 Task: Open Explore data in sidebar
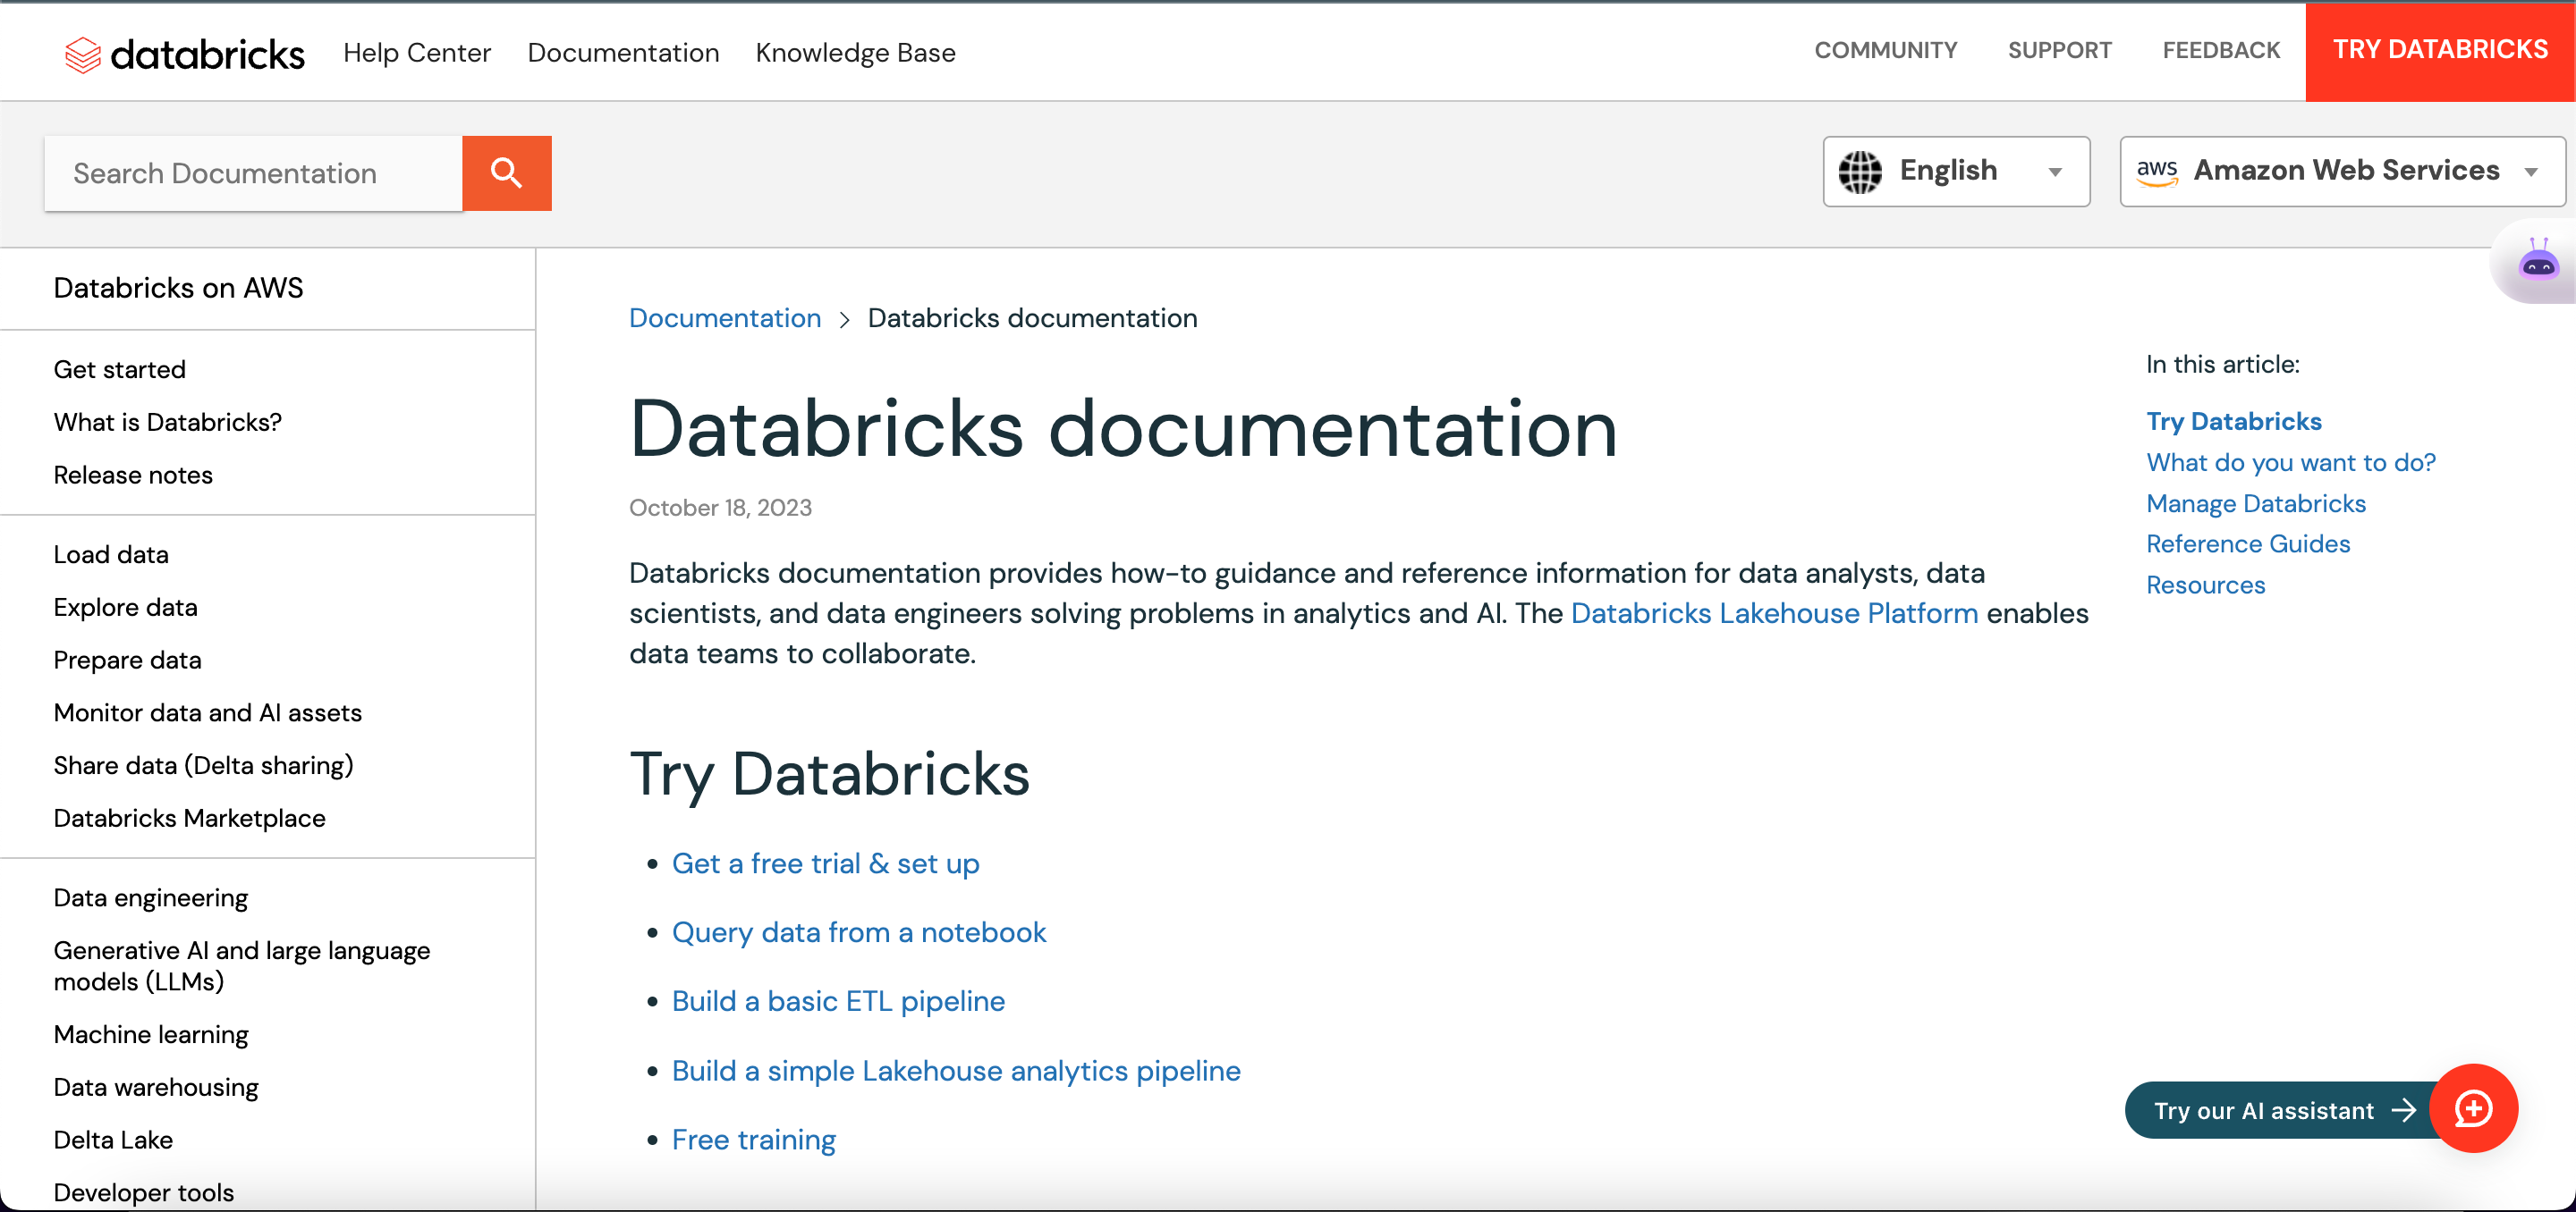click(126, 608)
